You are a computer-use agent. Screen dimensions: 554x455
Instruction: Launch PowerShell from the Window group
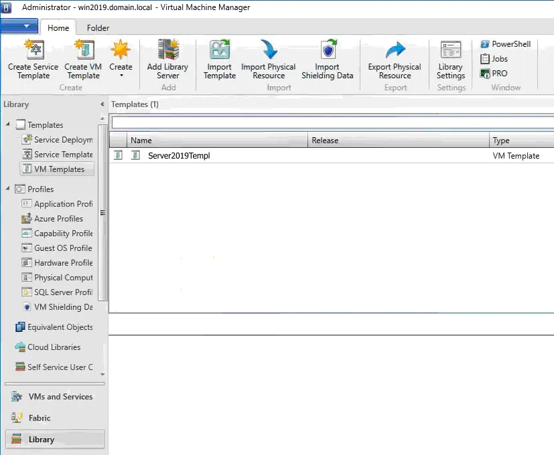pos(505,44)
